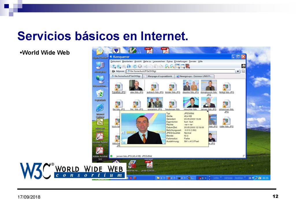Image resolution: width=296 pixels, height=205 pixels.
Task: Click the Stop loading icon
Action: pyautogui.click(x=140, y=66)
